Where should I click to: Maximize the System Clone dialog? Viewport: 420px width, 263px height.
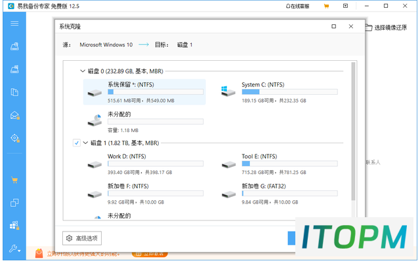[x=333, y=26]
